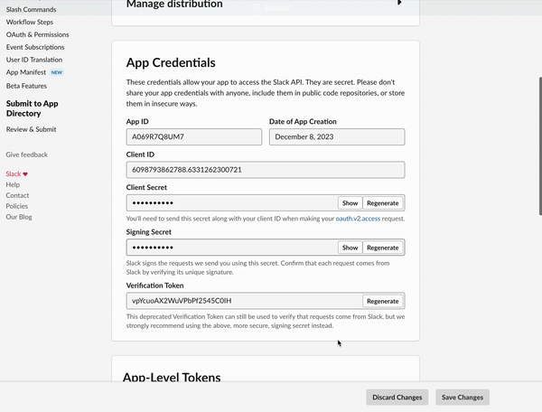The height and width of the screenshot is (412, 542).
Task: Show the Client Secret value
Action: (x=350, y=203)
